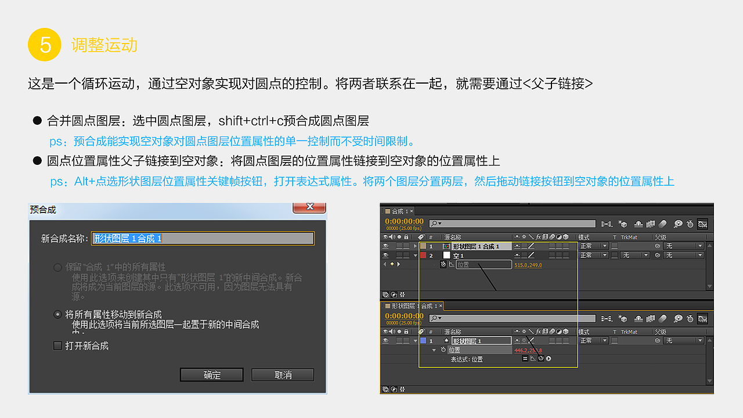Open the expression language menu arrow
Screen dimensions: 743x418
(x=549, y=358)
